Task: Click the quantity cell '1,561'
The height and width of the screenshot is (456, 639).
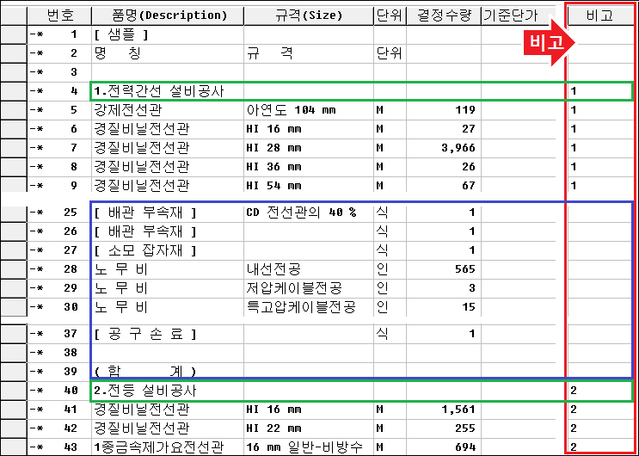Action: [x=444, y=410]
